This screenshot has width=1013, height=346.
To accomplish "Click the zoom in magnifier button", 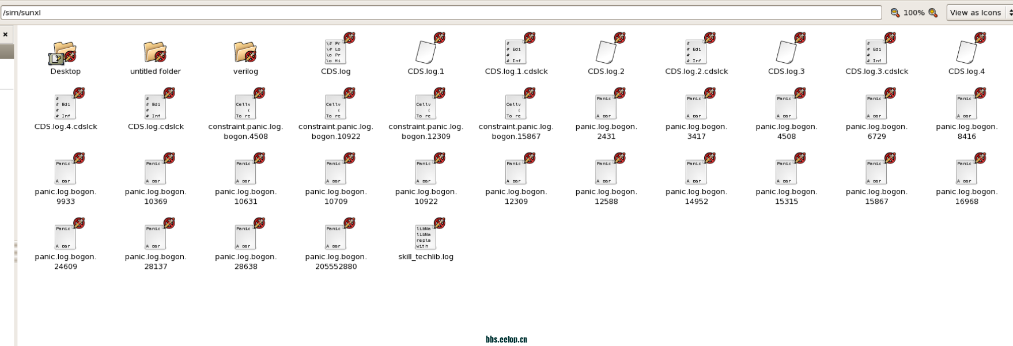I will [933, 13].
